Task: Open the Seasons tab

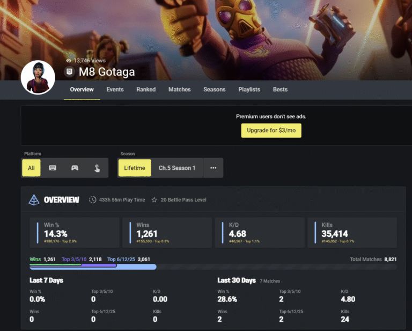Action: point(215,89)
